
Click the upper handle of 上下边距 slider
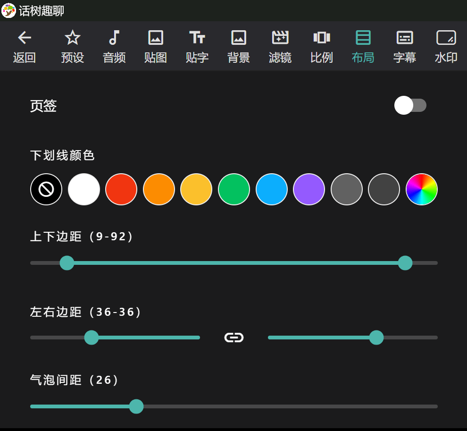click(405, 263)
